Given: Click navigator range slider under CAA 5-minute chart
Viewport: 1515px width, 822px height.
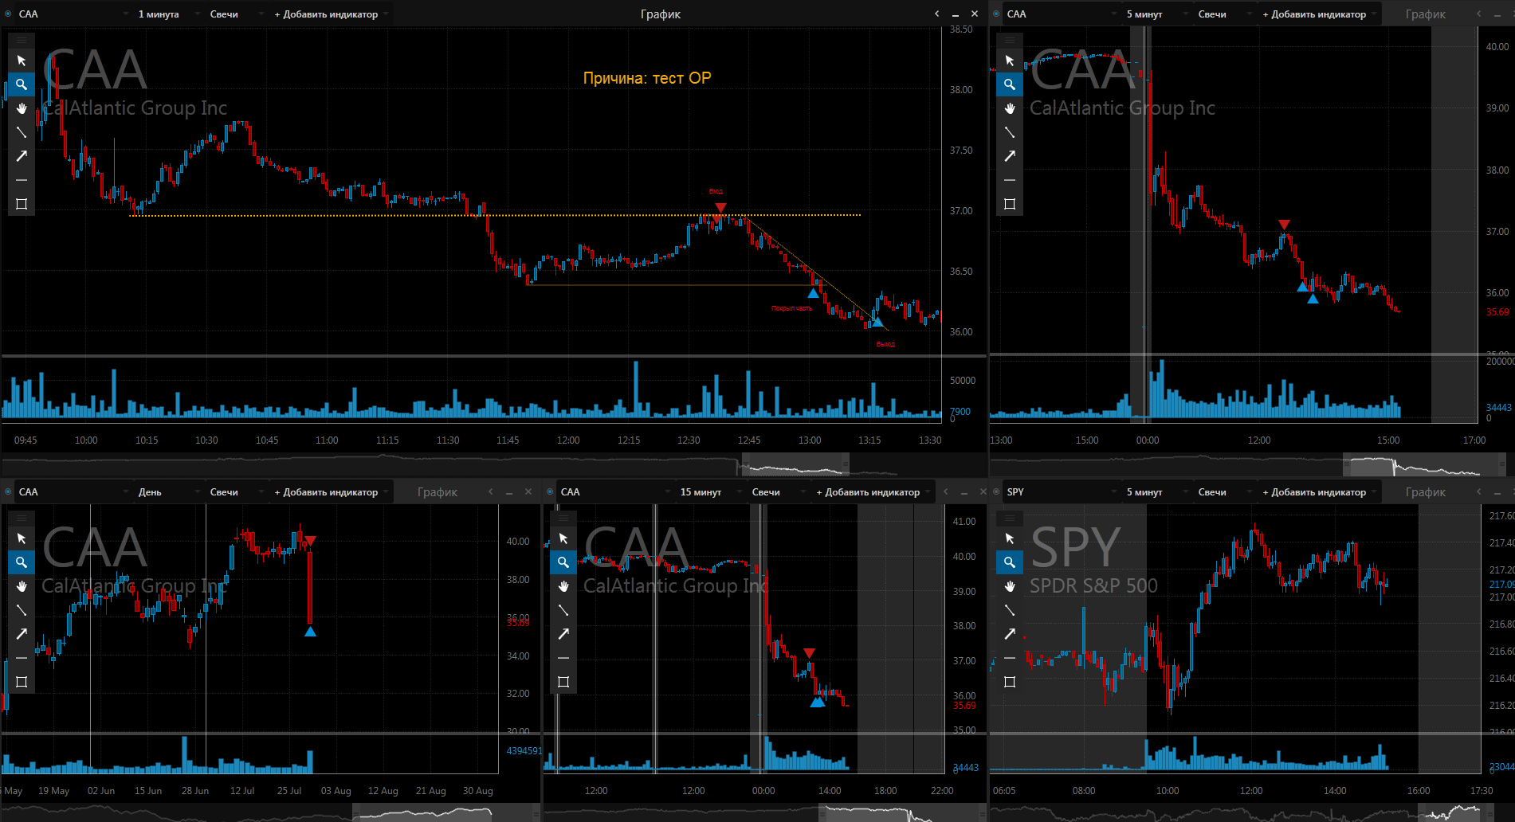Looking at the screenshot, I should 1423,464.
